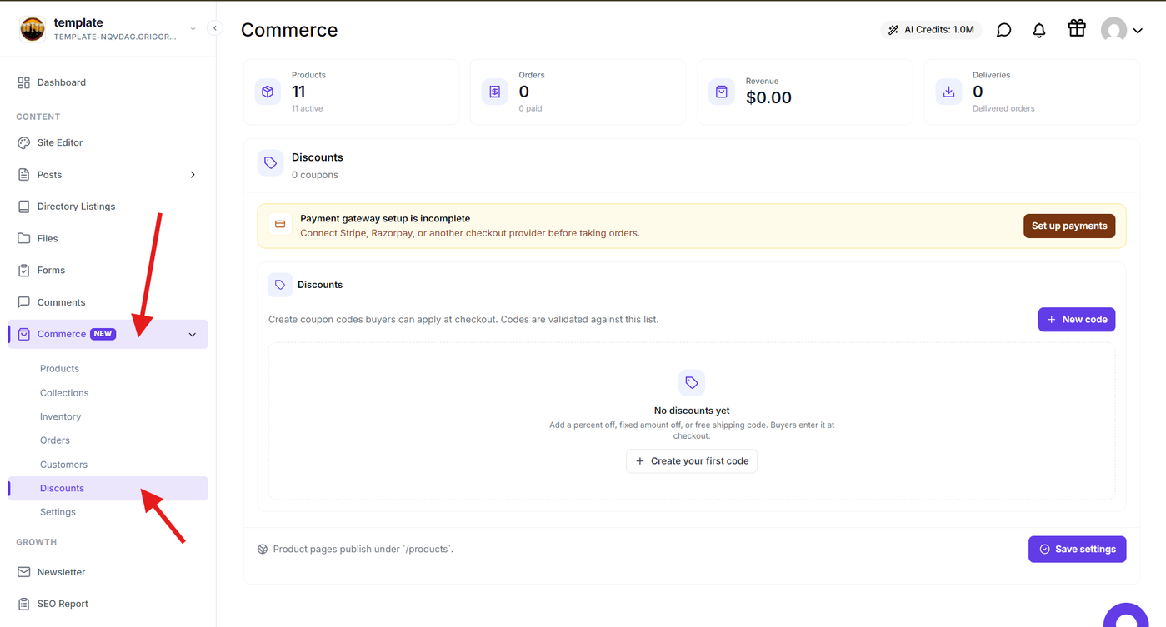Click the Set up payments button

[1069, 226]
